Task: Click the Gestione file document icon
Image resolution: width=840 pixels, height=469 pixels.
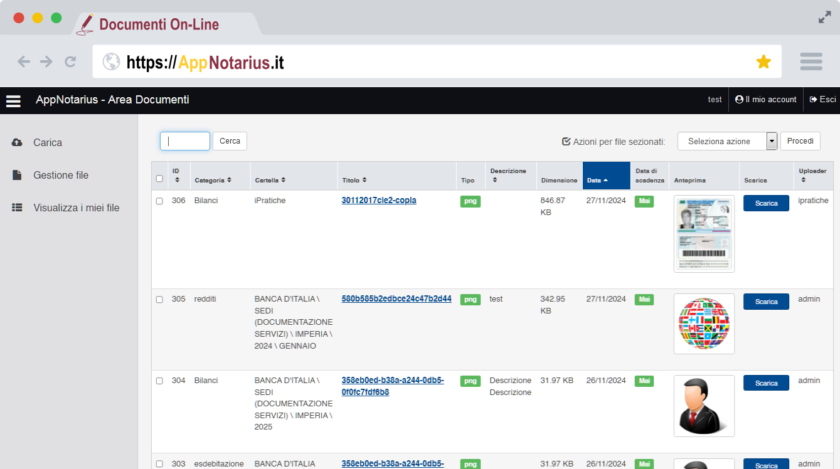Action: (17, 175)
